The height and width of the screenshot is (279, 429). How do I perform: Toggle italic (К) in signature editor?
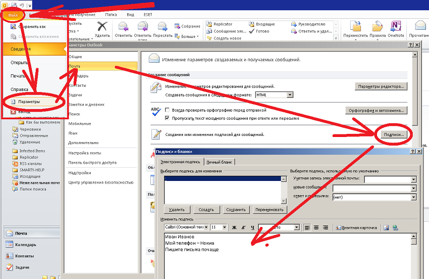point(243,227)
